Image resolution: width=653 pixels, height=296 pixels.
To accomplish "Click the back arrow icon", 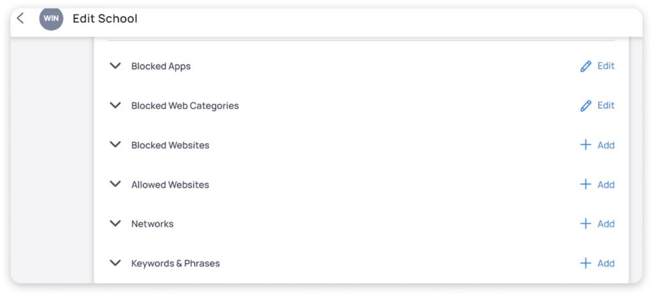I will 20,18.
